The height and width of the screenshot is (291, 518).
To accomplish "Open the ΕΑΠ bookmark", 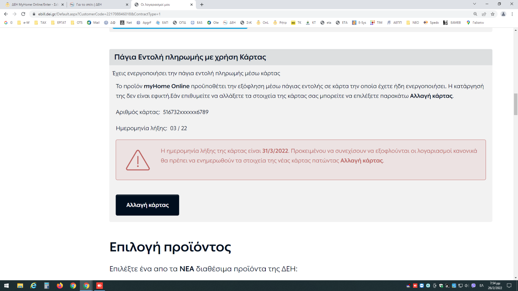I will pos(162,23).
